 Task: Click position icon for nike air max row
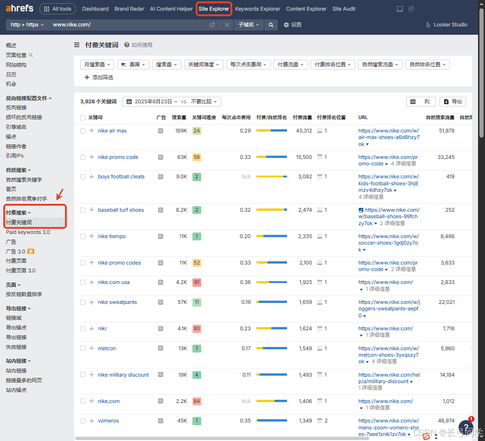[320, 131]
